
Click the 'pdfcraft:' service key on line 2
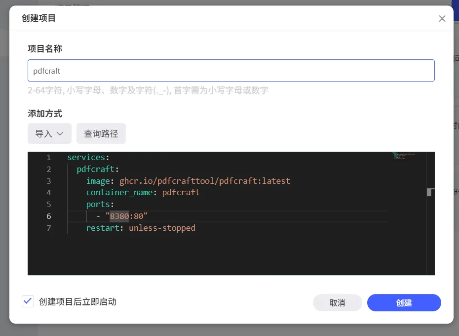(x=98, y=169)
